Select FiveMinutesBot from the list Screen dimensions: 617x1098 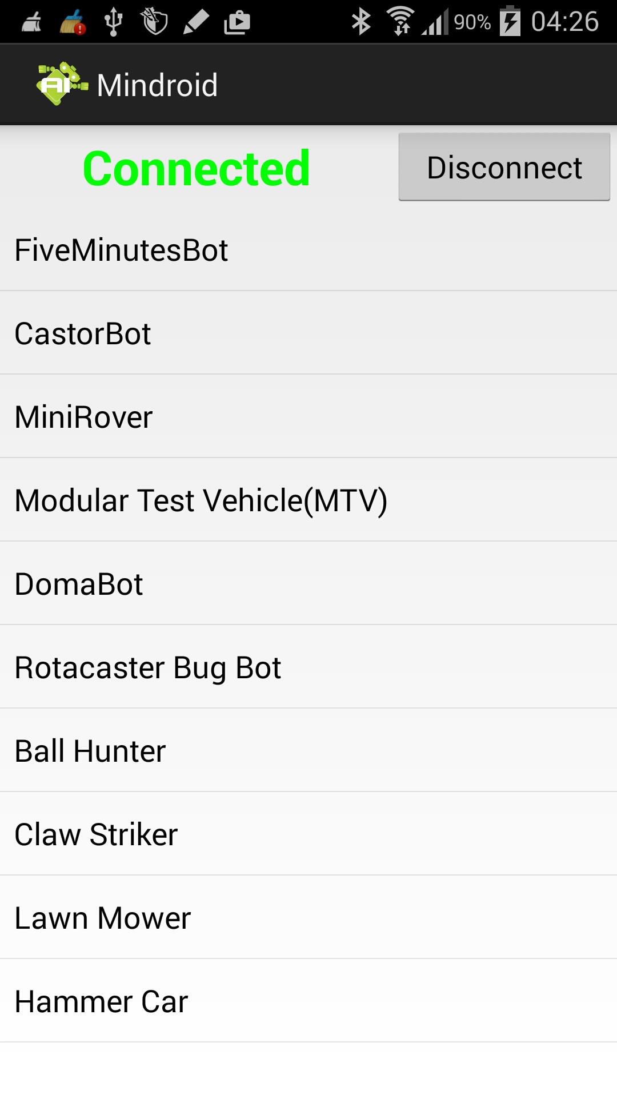pyautogui.click(x=121, y=249)
